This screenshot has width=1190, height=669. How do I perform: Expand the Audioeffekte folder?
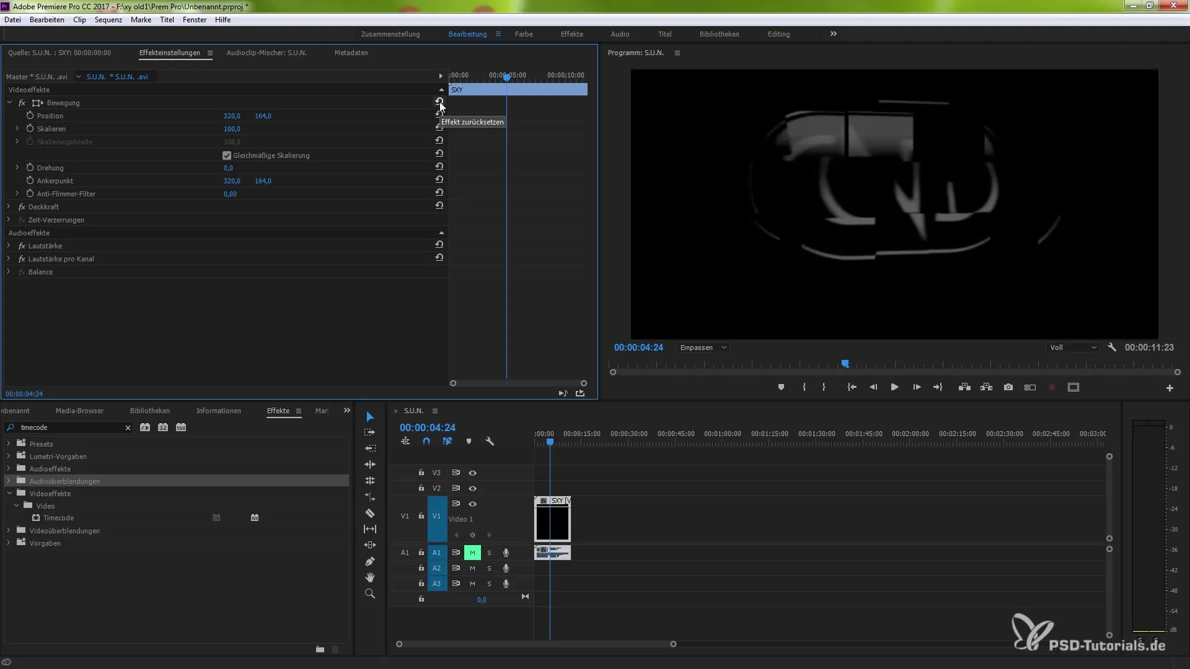click(x=9, y=468)
